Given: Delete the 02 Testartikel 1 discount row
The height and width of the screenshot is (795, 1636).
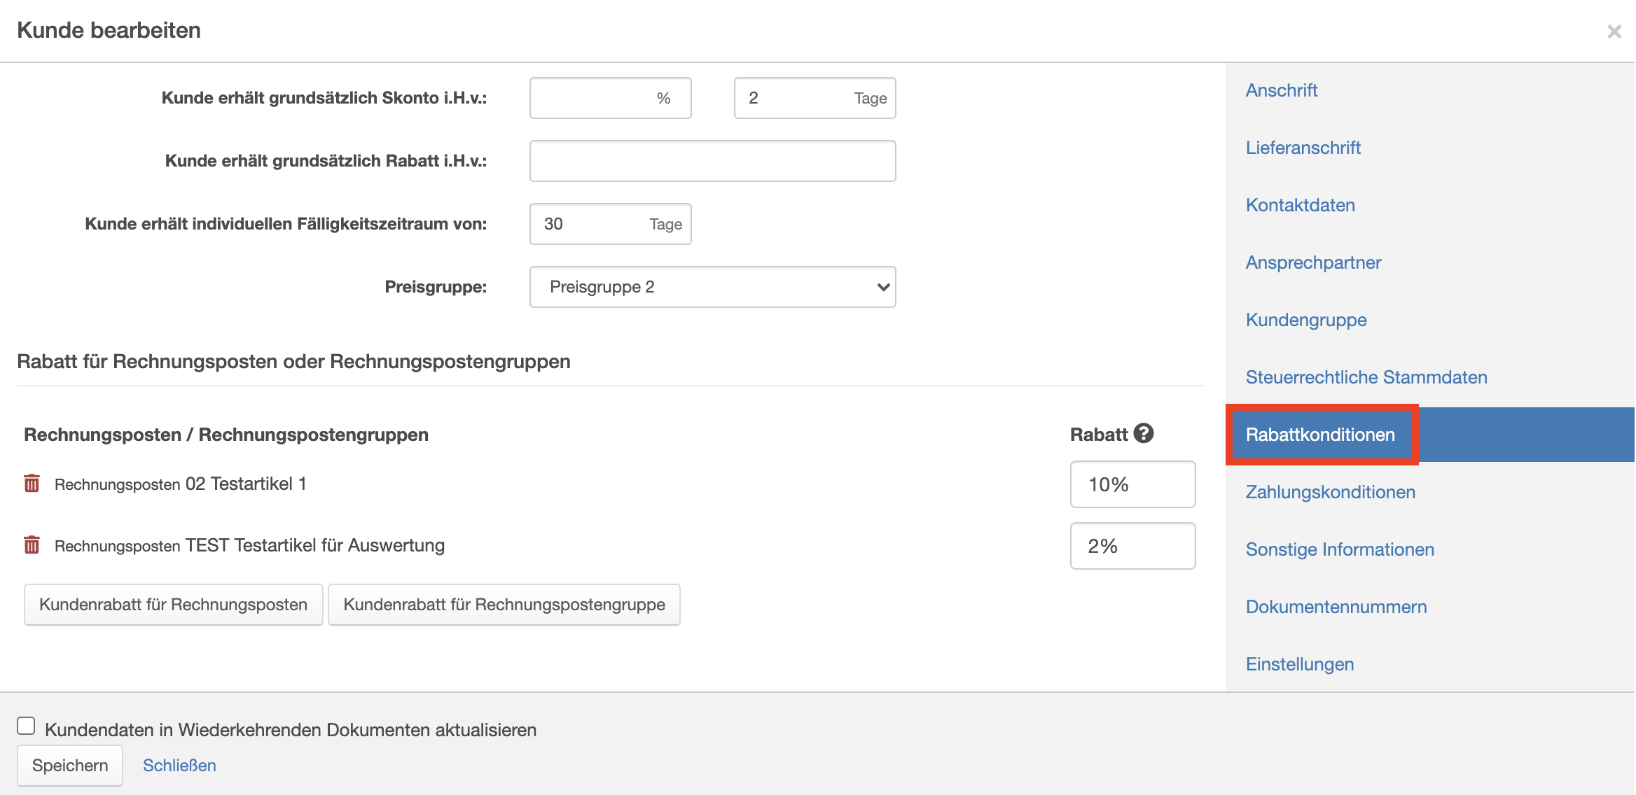Looking at the screenshot, I should click(32, 484).
